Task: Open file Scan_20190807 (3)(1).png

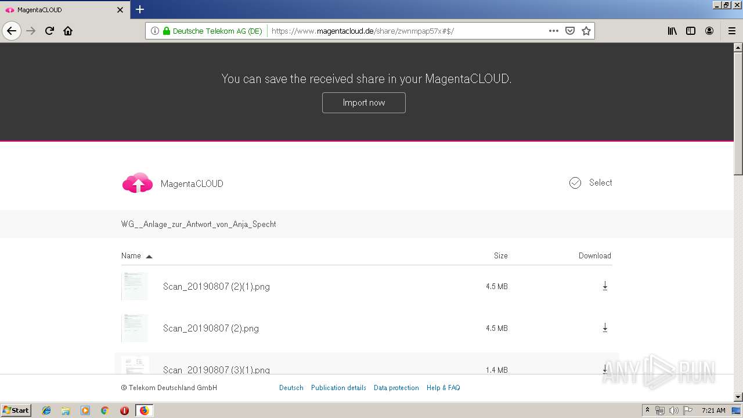Action: 217,369
